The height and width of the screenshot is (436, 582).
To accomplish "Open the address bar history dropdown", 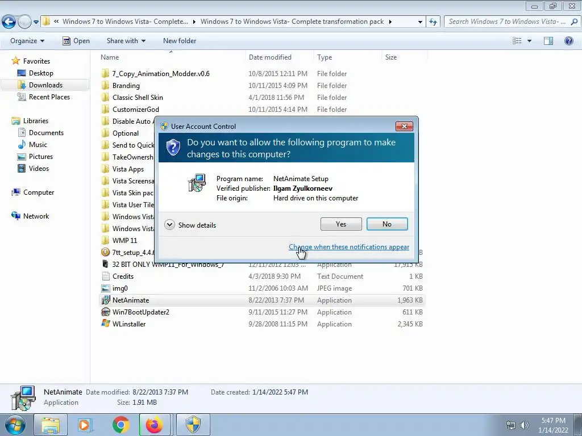I will [420, 22].
